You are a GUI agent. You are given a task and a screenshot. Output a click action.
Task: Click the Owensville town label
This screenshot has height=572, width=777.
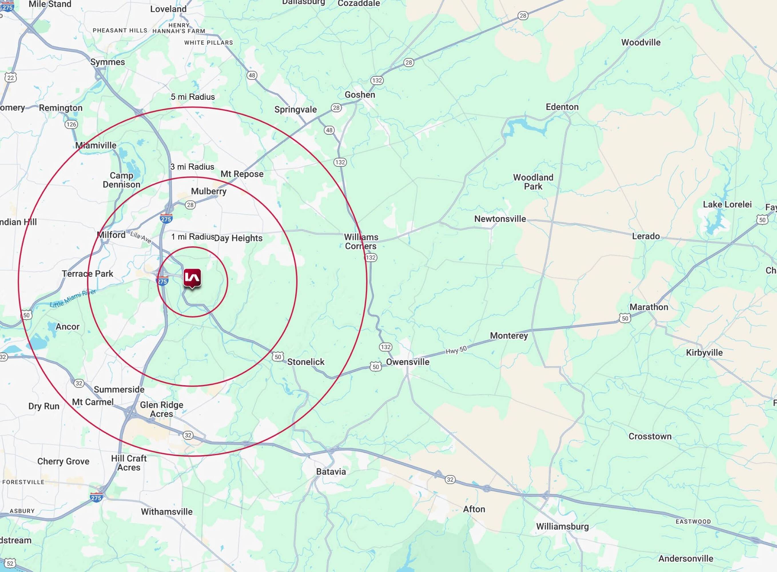pyautogui.click(x=408, y=362)
